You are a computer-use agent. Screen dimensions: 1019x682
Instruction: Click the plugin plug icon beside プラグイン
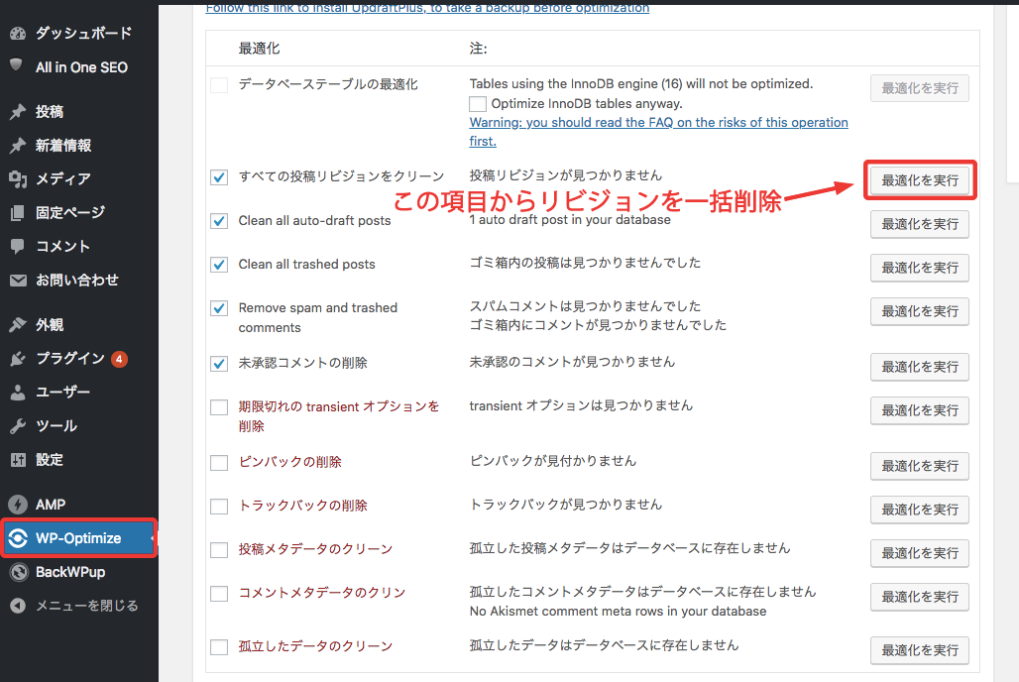[x=17, y=358]
